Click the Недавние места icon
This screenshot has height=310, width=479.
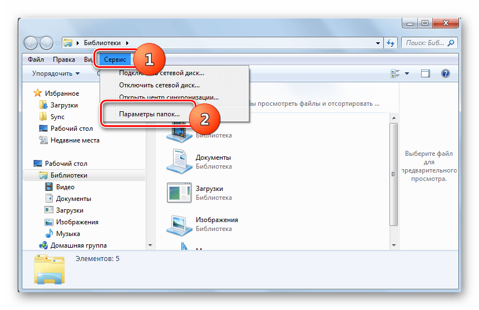[43, 140]
